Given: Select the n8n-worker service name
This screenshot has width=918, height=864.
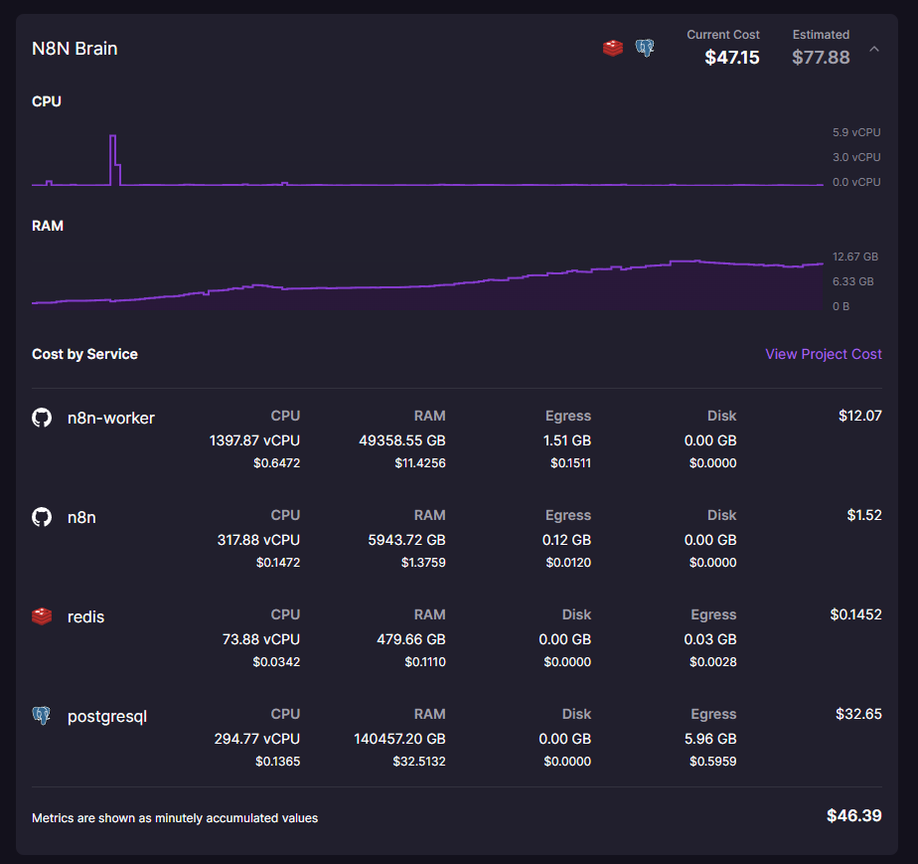Looking at the screenshot, I should pyautogui.click(x=110, y=418).
